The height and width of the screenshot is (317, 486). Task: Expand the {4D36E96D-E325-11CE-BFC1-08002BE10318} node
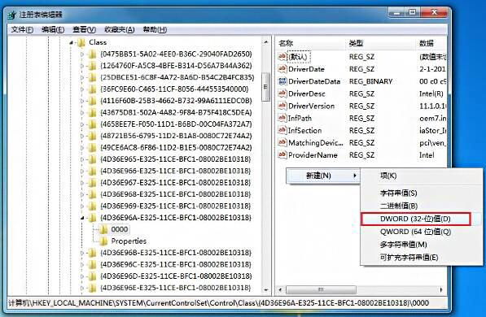click(82, 276)
